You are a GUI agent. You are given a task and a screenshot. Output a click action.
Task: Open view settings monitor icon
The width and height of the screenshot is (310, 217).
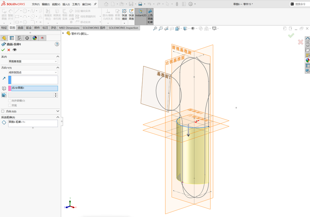(x=214, y=29)
